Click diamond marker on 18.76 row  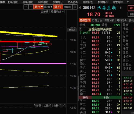(112, 67)
